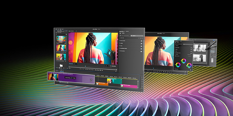Select the highlights color wheel
This screenshot has height=116, width=233.
189,65
